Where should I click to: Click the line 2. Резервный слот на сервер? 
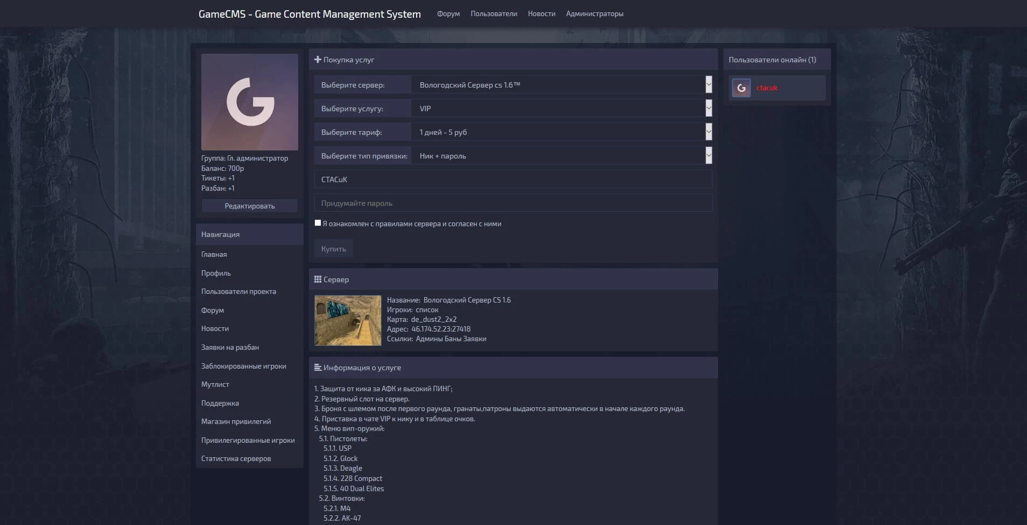coord(362,399)
